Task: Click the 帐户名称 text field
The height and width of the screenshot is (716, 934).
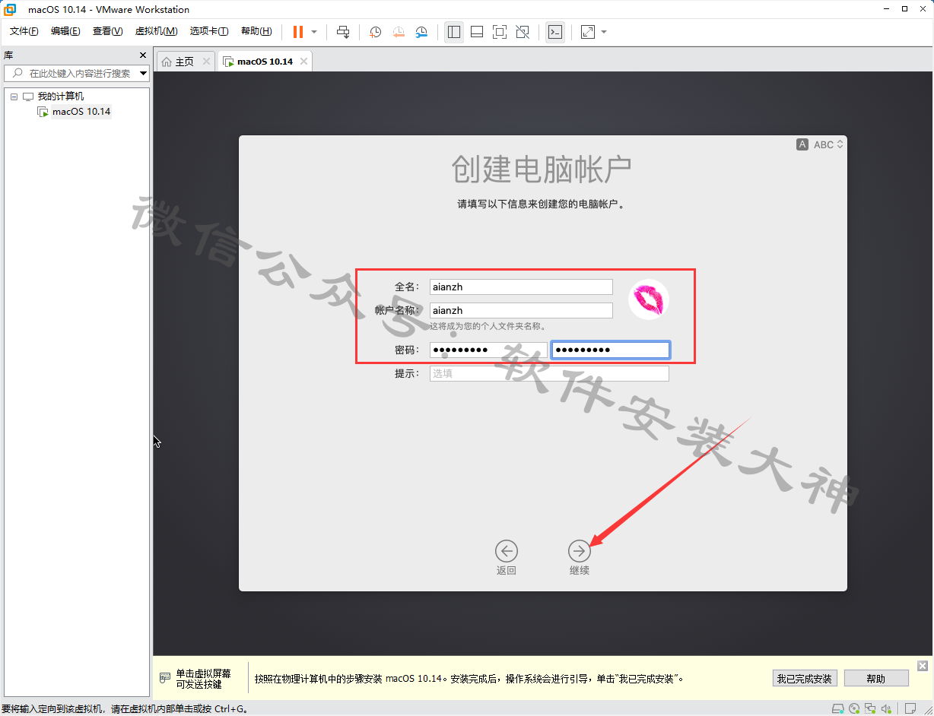Action: click(x=521, y=310)
